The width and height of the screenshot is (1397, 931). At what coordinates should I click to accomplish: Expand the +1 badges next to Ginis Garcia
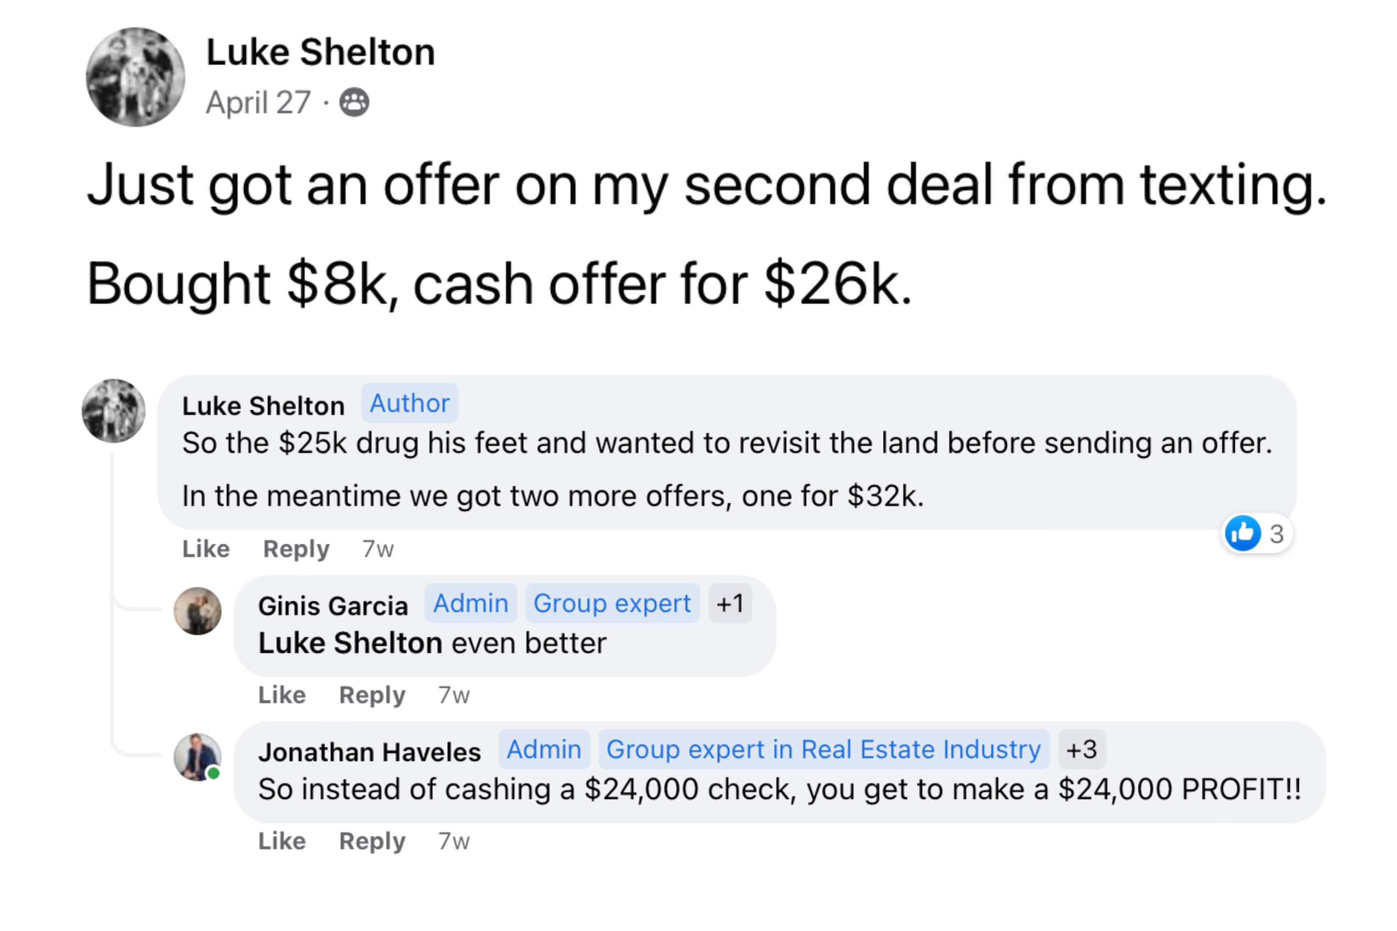pyautogui.click(x=730, y=604)
